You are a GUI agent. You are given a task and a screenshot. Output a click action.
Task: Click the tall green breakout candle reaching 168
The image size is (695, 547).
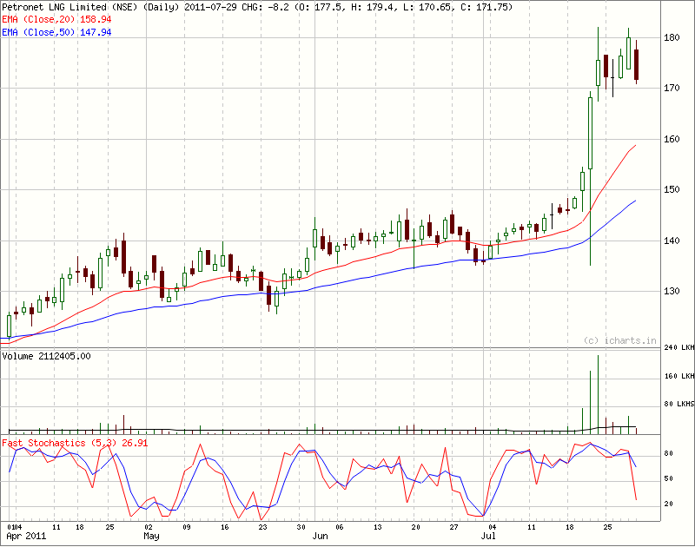(591, 133)
